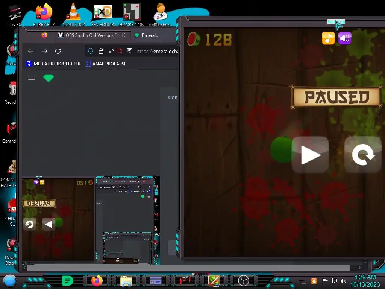
Task: Click the site padlock security icon
Action: [x=101, y=51]
